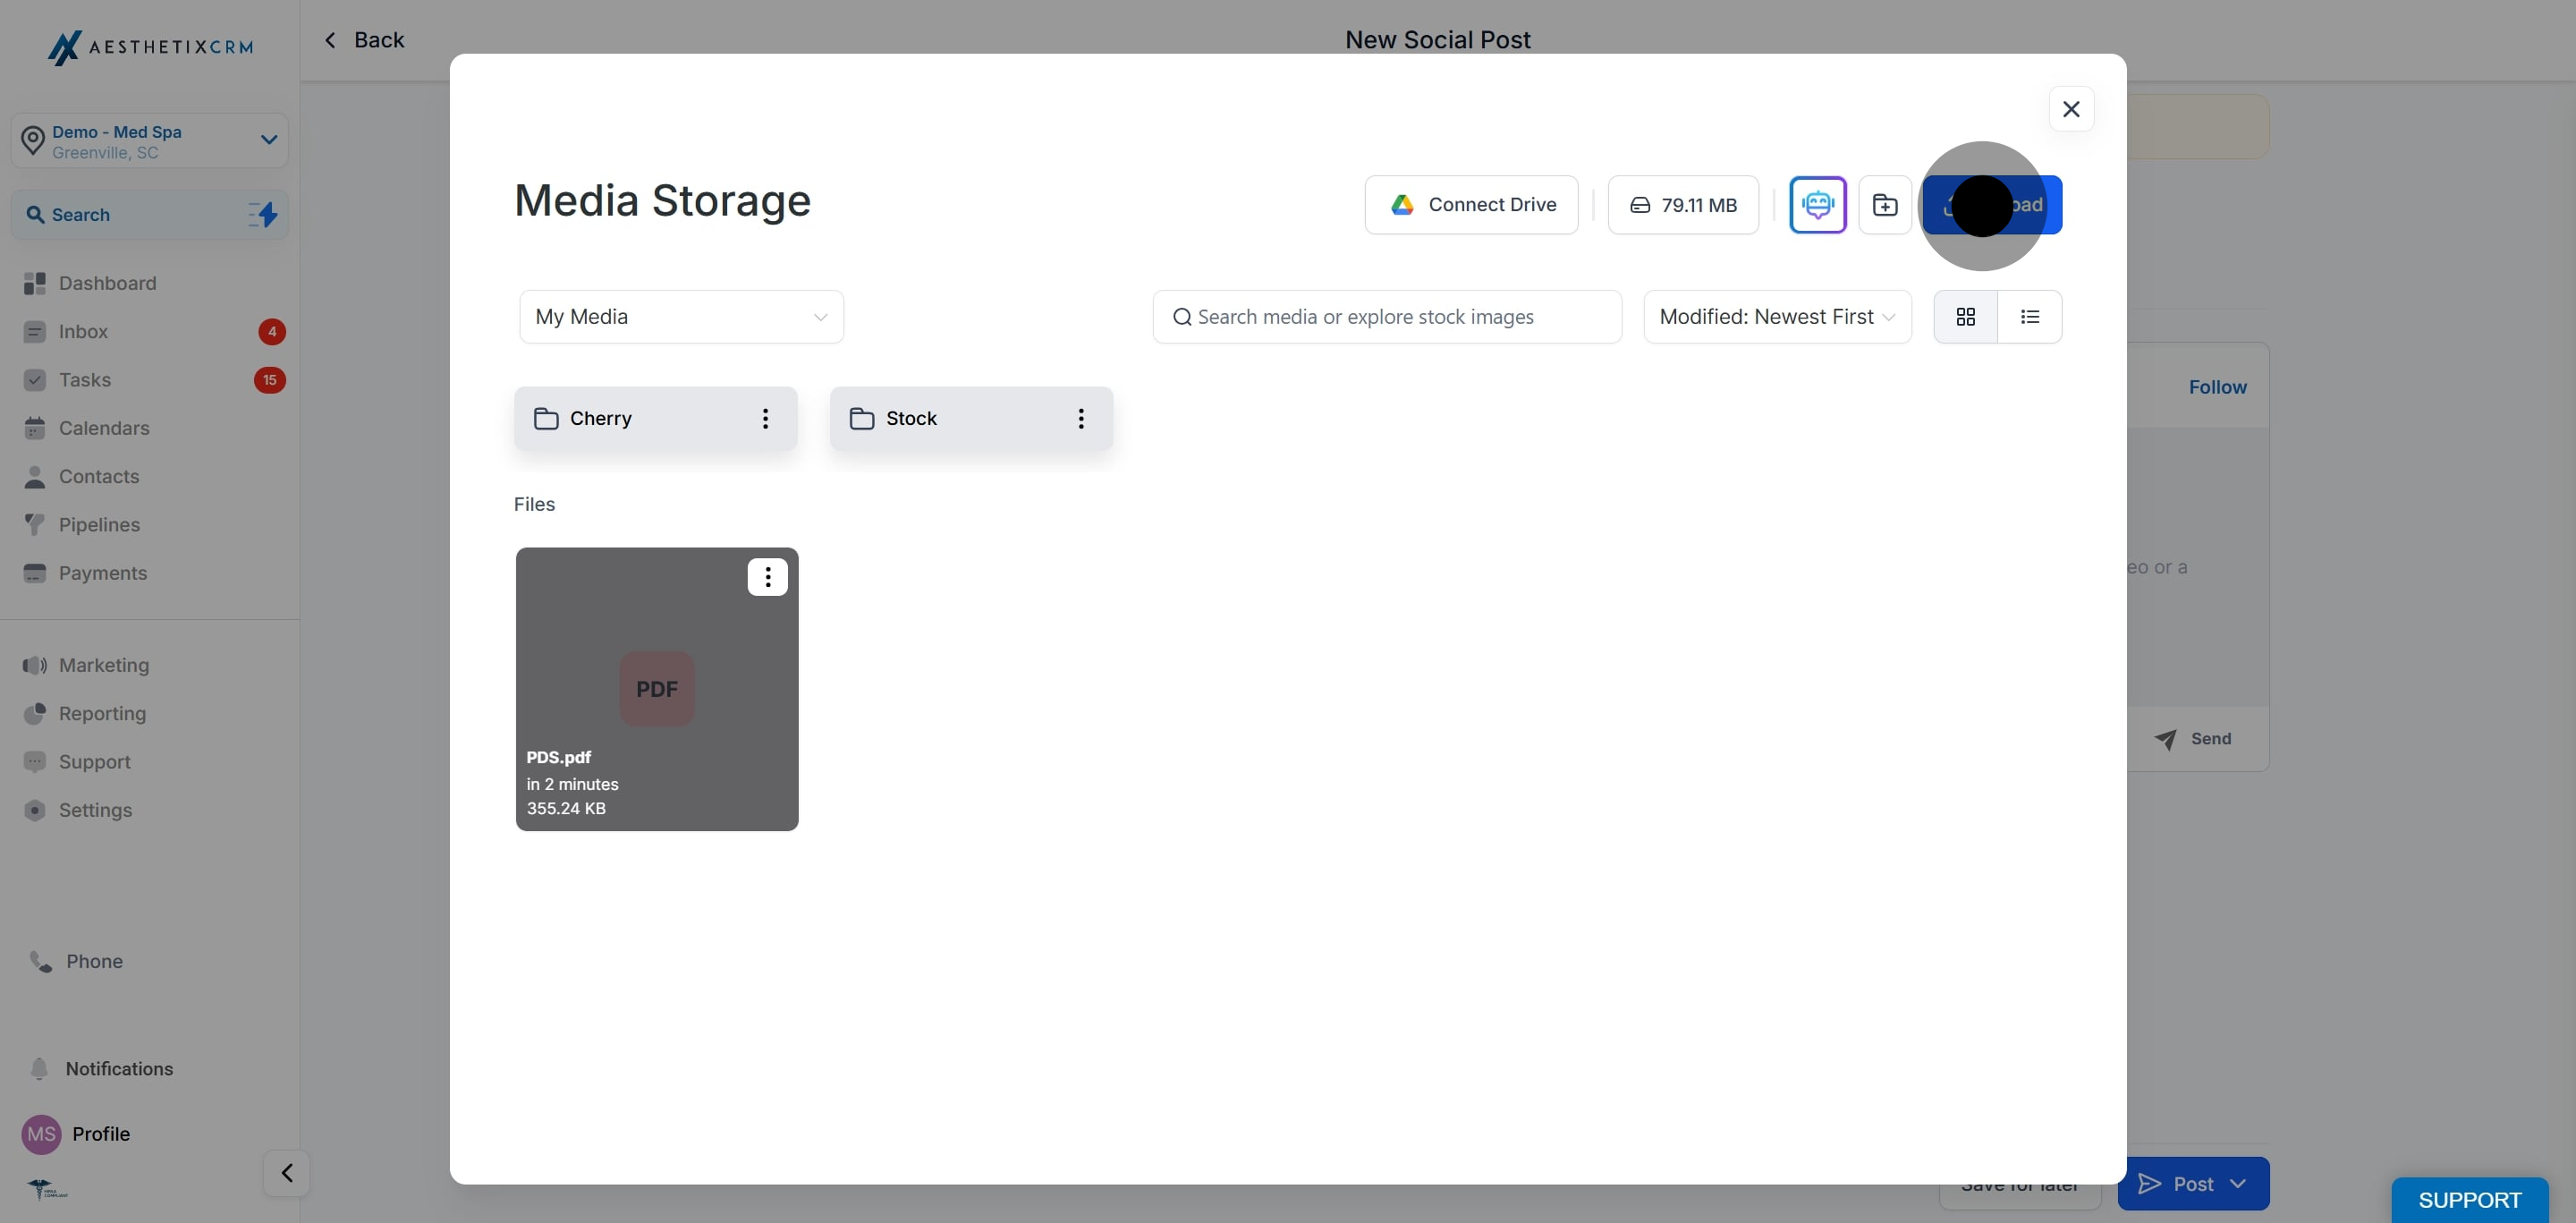
Task: Select the PDS.pdf file thumbnail
Action: (x=656, y=689)
